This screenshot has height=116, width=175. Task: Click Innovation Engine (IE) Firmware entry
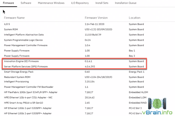tap(21, 61)
